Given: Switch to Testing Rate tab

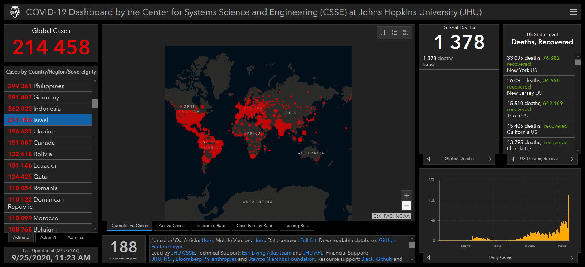Looking at the screenshot, I should (297, 226).
